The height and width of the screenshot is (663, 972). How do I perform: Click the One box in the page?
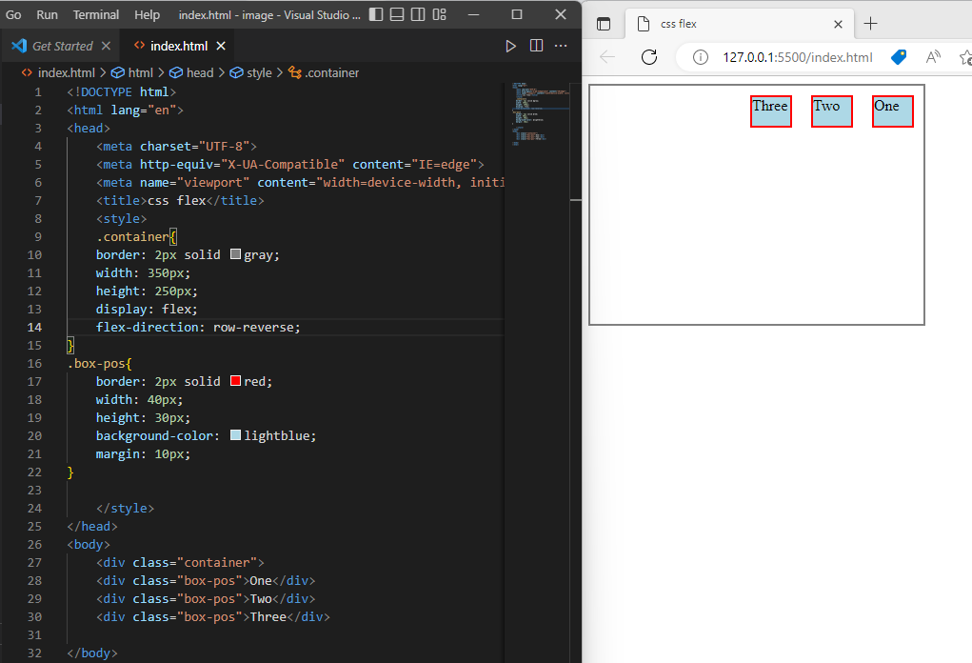(x=893, y=111)
